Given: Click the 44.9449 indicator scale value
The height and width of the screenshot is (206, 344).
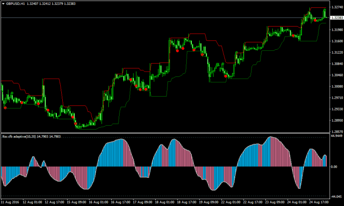Looking at the screenshot, I should tap(337, 136).
